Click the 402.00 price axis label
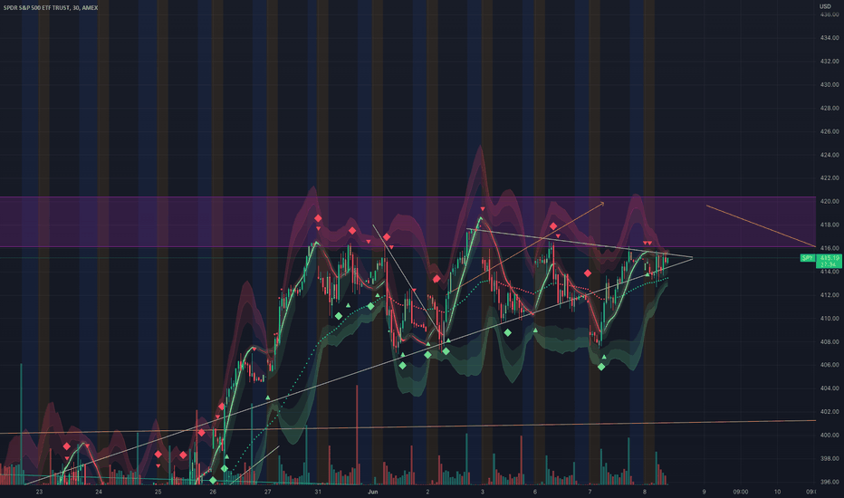 830,412
